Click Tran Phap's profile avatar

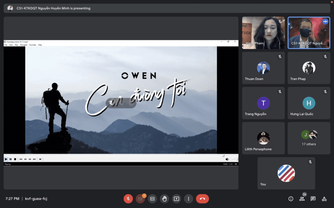pyautogui.click(x=309, y=68)
